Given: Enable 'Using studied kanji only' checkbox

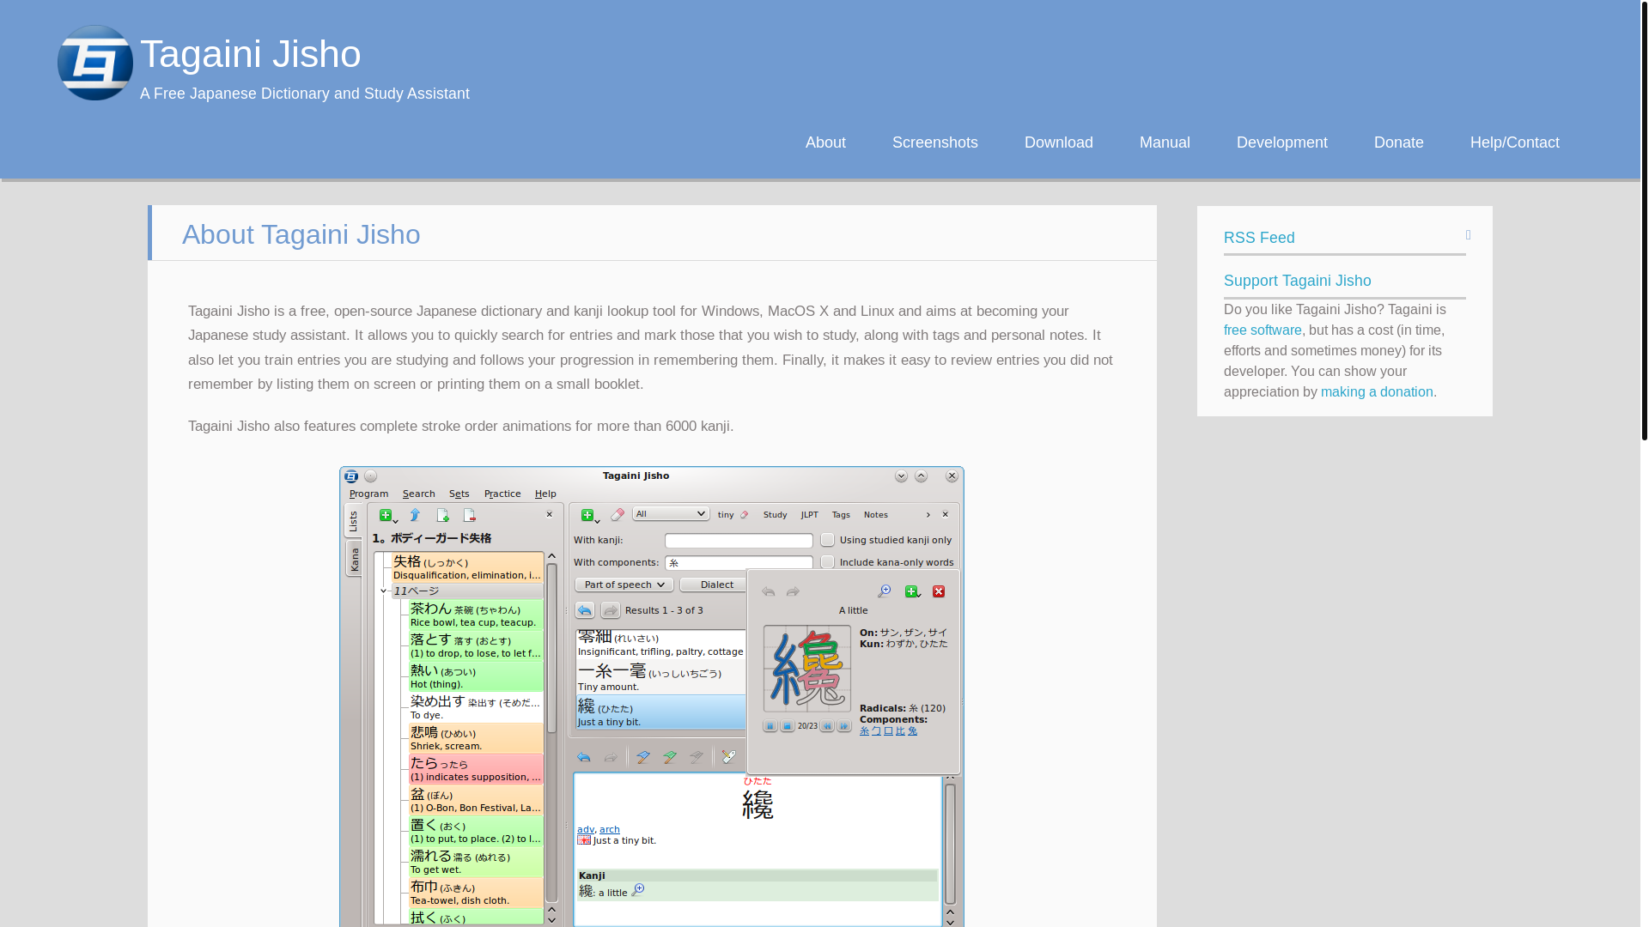Looking at the screenshot, I should tap(828, 540).
